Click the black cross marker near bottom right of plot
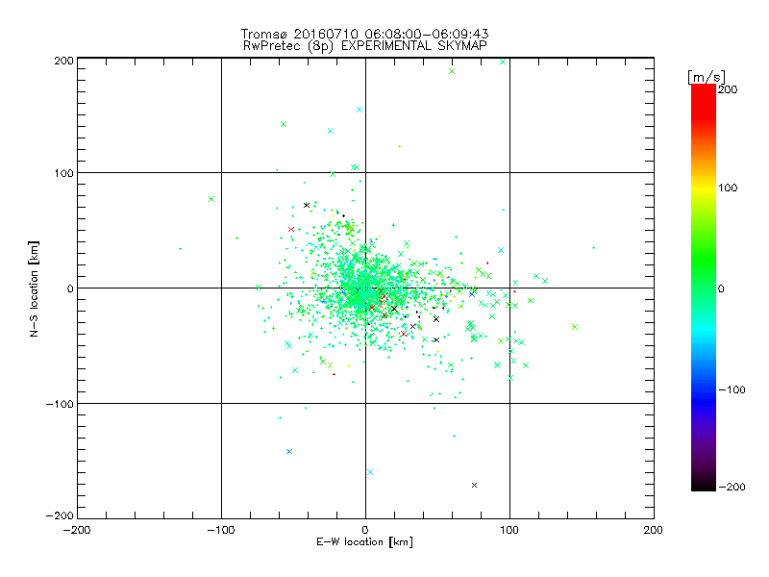The width and height of the screenshot is (769, 577). 474,486
